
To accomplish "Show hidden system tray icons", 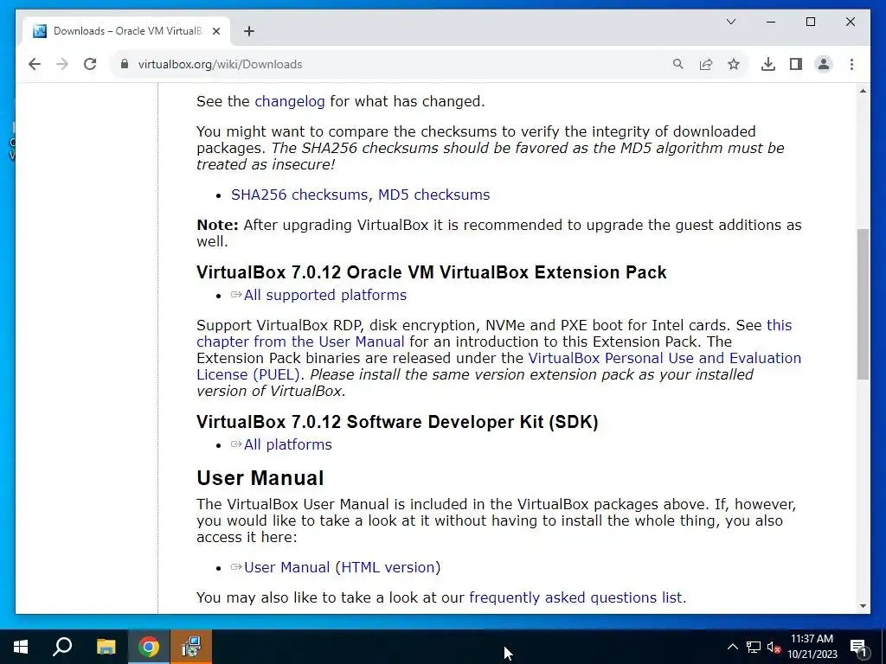I will (732, 647).
